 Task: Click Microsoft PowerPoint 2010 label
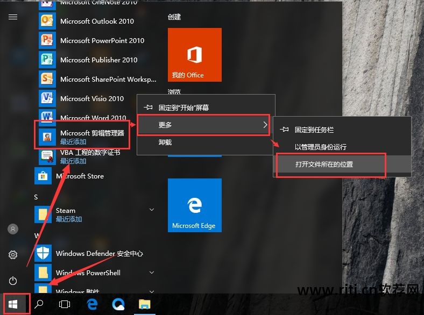tap(102, 40)
